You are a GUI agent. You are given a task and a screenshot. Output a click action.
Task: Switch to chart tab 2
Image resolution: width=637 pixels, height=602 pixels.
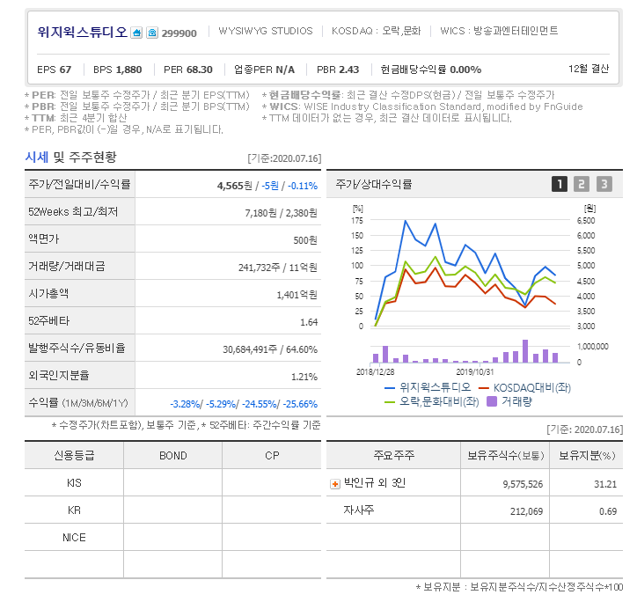coord(582,184)
